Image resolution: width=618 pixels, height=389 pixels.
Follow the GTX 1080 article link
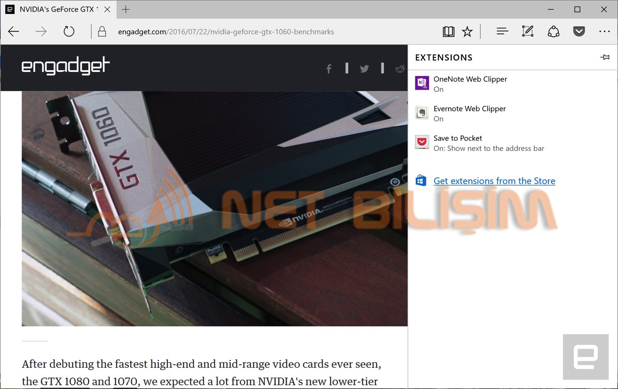tap(65, 381)
